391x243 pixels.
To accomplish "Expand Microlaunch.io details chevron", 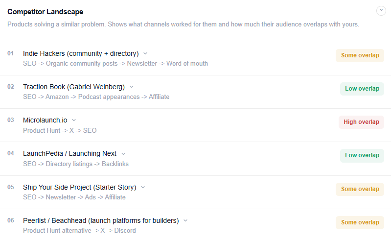I will [x=74, y=120].
